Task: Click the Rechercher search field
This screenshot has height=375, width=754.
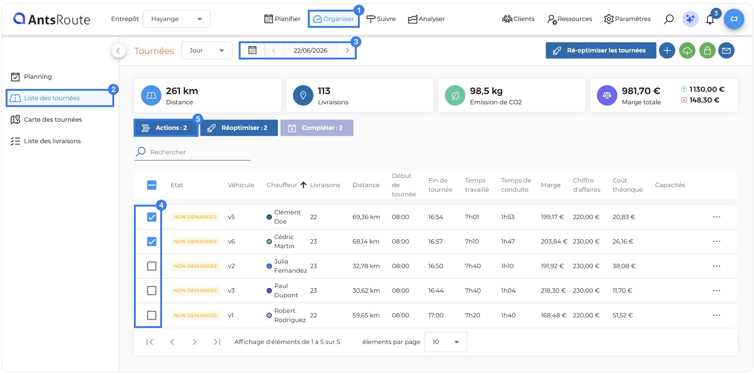Action: pos(192,152)
